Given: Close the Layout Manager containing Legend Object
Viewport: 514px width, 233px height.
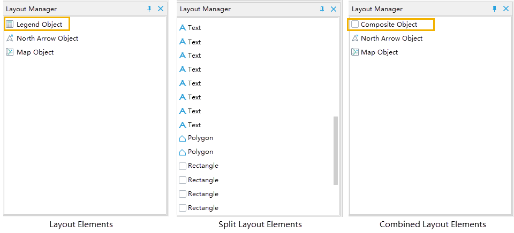Looking at the screenshot, I should [x=161, y=9].
